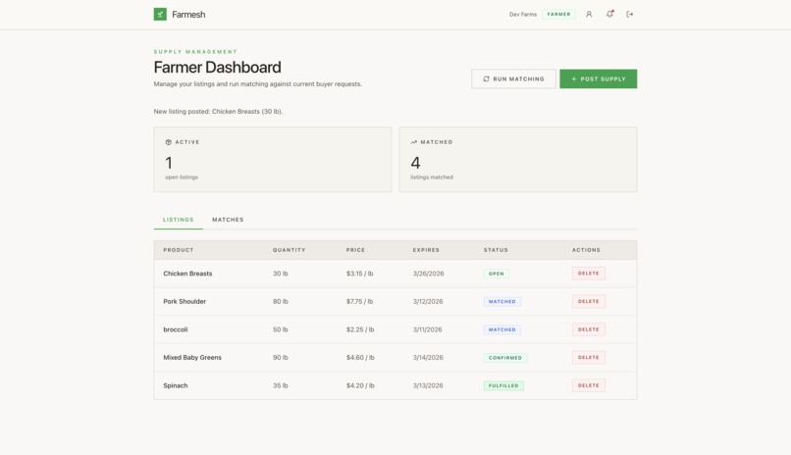Click the Actions column header
Viewport: 791px width, 455px height.
(x=586, y=250)
